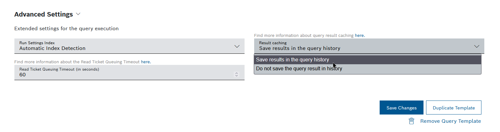This screenshot has height=132, width=500.
Task: Increase timeout with the up stepper arrow
Action: tap(237, 73)
